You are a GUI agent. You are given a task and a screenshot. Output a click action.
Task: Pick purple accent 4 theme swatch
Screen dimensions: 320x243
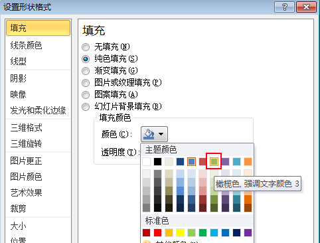(225, 162)
